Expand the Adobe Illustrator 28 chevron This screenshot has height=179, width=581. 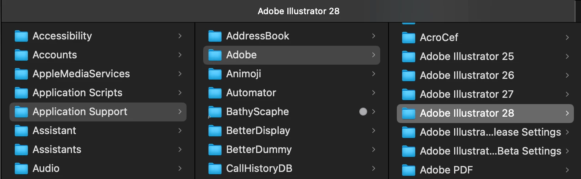(567, 113)
